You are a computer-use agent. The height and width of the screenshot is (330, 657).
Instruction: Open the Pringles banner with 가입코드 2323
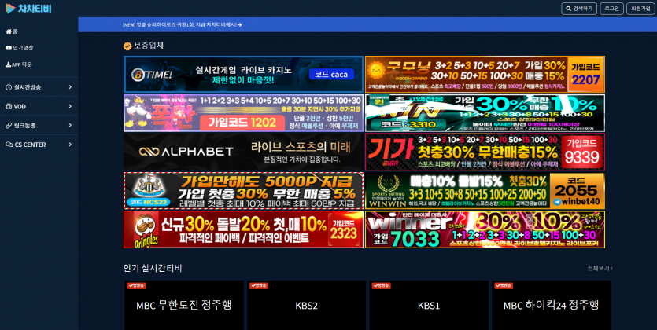pos(243,229)
